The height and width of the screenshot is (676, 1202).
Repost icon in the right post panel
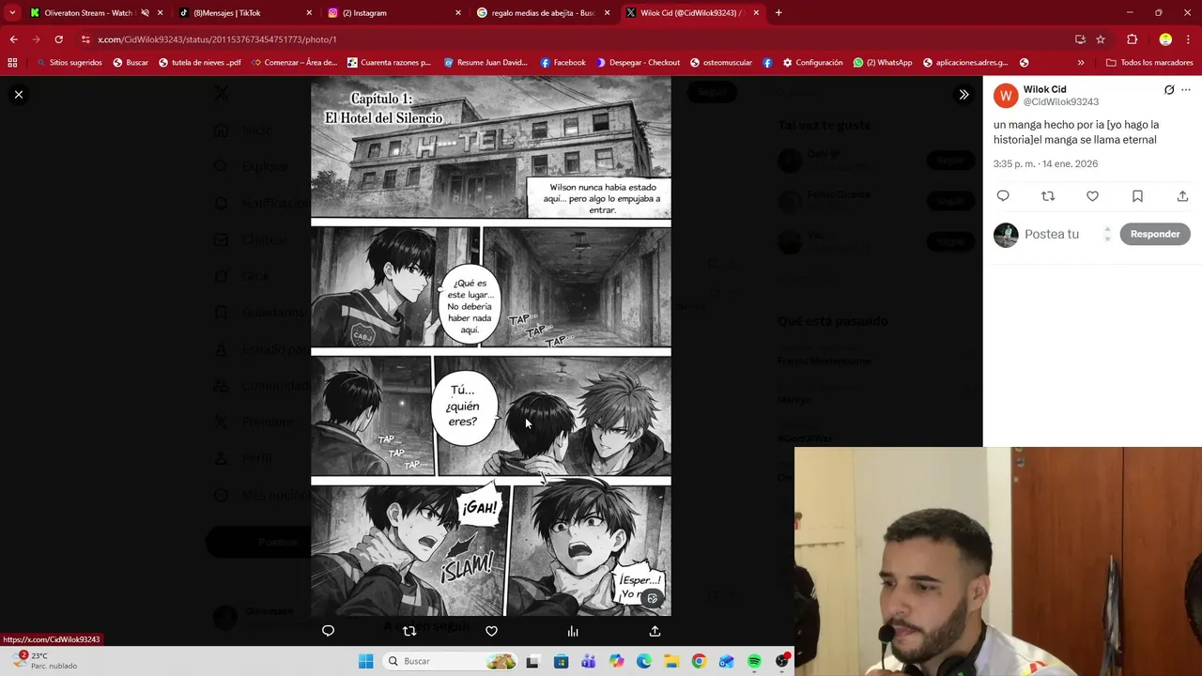(x=1048, y=196)
